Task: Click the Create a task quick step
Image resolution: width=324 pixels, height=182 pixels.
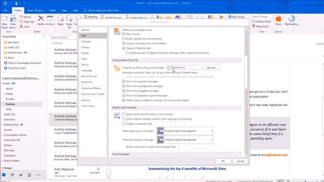Action: pyautogui.click(x=137, y=17)
